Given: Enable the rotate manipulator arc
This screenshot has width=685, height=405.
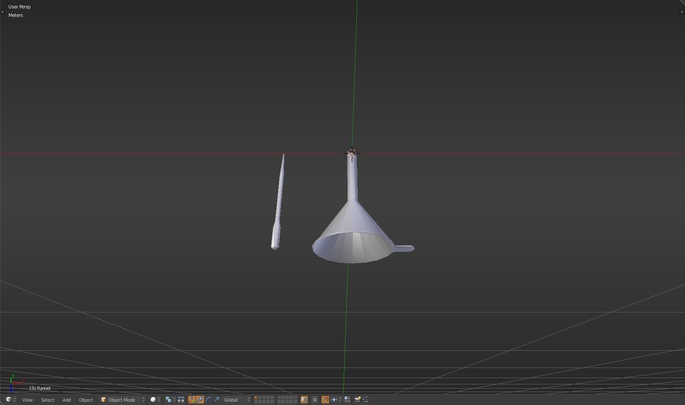Looking at the screenshot, I should click(208, 400).
